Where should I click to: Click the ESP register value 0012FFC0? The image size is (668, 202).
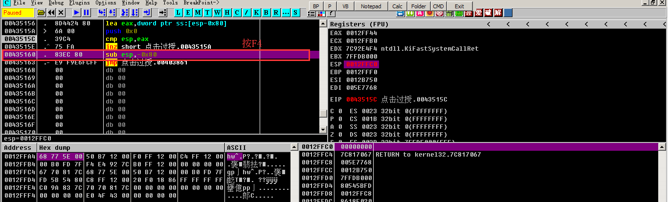click(361, 64)
